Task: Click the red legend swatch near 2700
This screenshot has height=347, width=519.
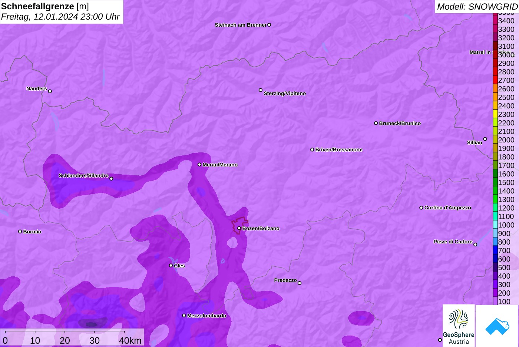Action: (x=495, y=80)
